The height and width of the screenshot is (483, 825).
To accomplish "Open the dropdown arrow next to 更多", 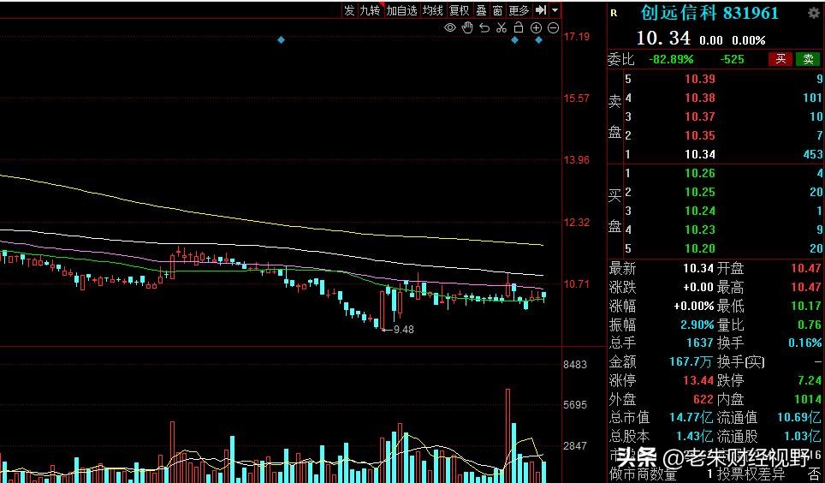I will [x=555, y=10].
